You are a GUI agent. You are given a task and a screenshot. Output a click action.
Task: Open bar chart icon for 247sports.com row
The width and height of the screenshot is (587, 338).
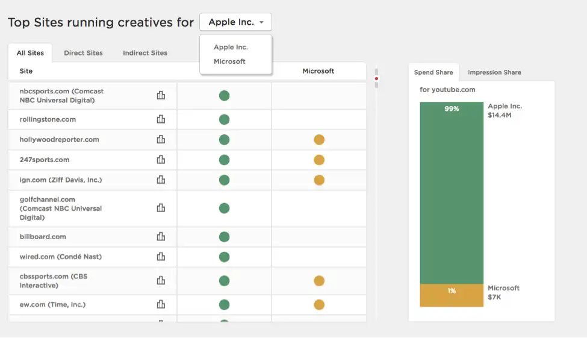(161, 160)
